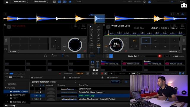The width and height of the screenshot is (190, 107).
Task: Toggle mixer channel 2 headphone CUE
Action: coord(99,45)
